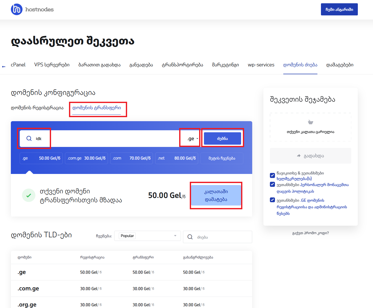The width and height of the screenshot is (373, 308).
Task: Click the hostnodes logo icon
Action: click(17, 10)
